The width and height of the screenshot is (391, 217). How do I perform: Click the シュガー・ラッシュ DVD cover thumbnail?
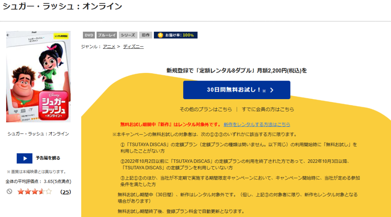coord(38,77)
